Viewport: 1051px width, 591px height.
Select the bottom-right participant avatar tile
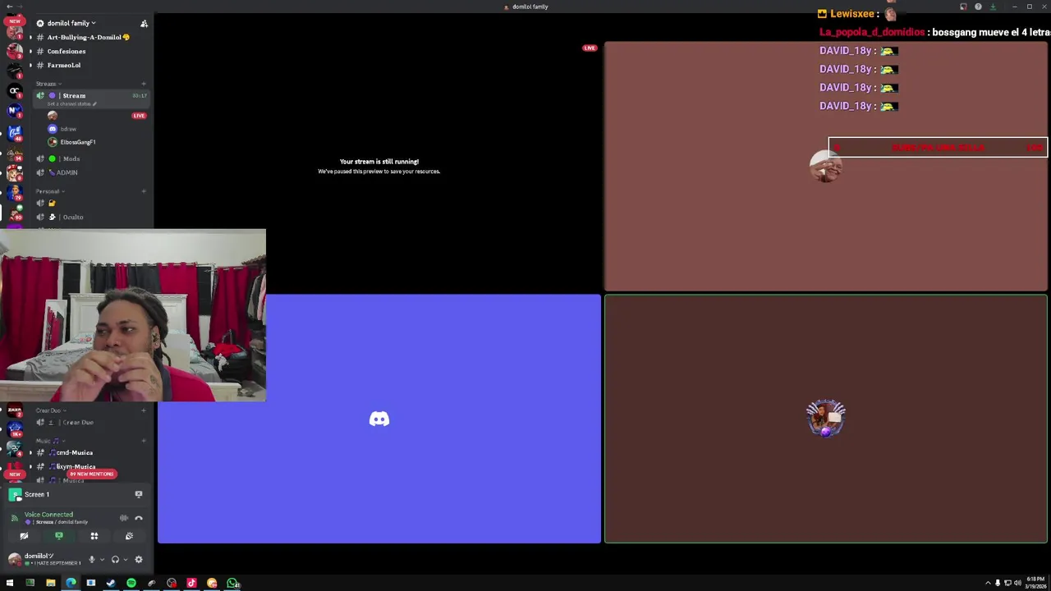pos(826,419)
